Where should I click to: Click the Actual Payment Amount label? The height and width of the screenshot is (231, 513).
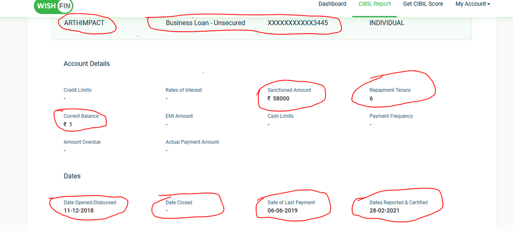click(x=192, y=142)
